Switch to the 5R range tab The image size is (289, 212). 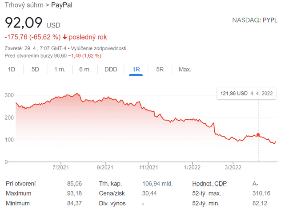click(160, 69)
